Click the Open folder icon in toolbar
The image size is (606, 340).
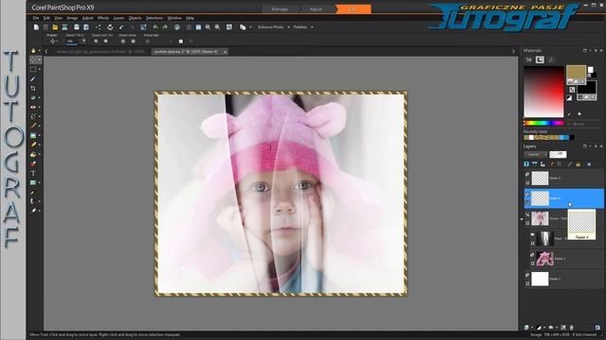pos(55,27)
